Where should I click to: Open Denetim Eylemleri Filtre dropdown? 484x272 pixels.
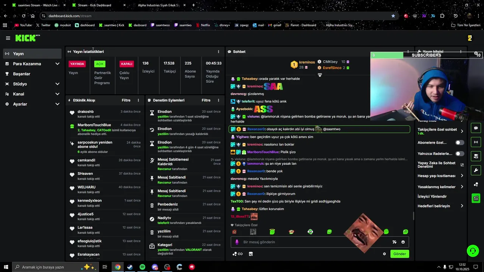pos(206,100)
